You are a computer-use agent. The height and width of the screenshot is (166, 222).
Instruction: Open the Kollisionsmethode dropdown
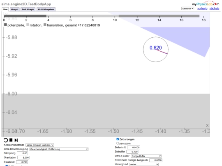[39, 145]
